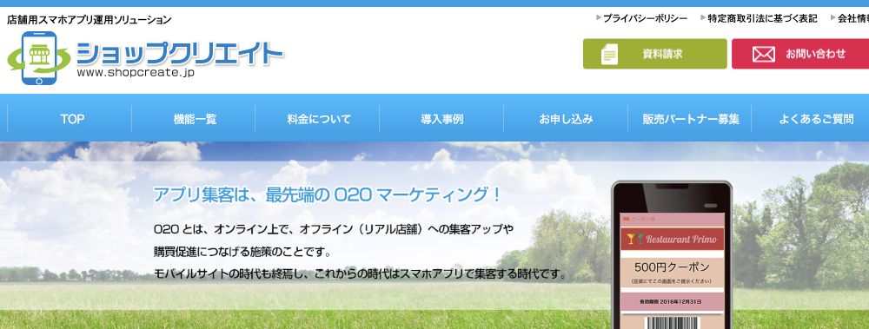The width and height of the screenshot is (869, 329).
Task: Click the www.shopcreate.jp URL text
Action: (136, 73)
